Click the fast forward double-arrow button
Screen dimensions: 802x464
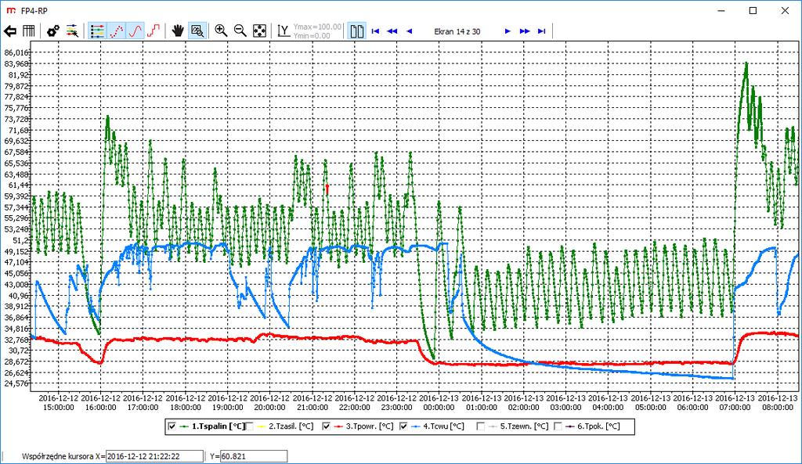525,31
